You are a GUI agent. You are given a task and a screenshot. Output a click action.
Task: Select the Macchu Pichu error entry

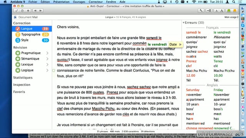(196, 71)
